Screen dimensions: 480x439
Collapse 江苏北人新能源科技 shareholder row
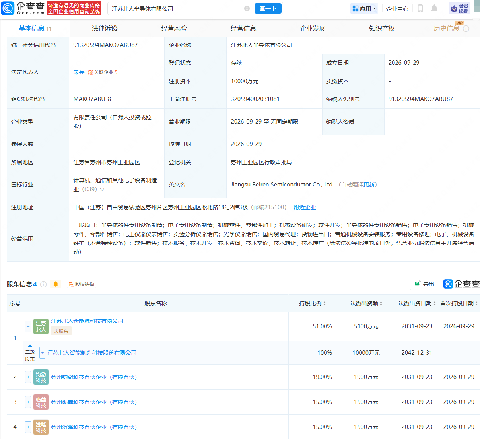pos(28,326)
